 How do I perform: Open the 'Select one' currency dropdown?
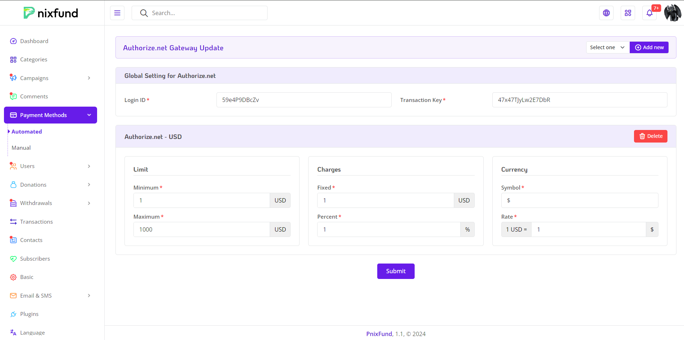[607, 47]
